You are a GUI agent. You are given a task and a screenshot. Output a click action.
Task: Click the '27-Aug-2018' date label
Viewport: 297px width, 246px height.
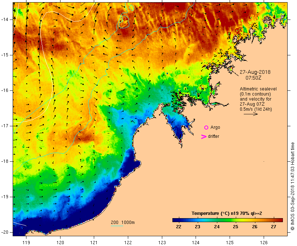[x=255, y=72]
